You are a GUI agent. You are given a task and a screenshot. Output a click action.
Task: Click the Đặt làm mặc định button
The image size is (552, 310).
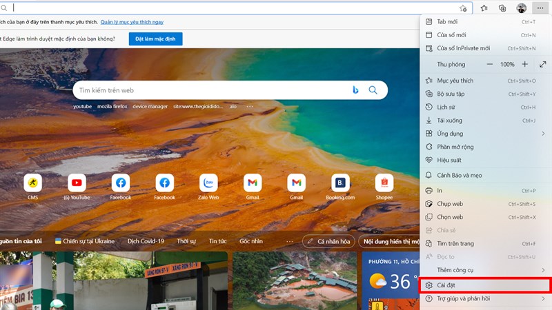pyautogui.click(x=156, y=39)
